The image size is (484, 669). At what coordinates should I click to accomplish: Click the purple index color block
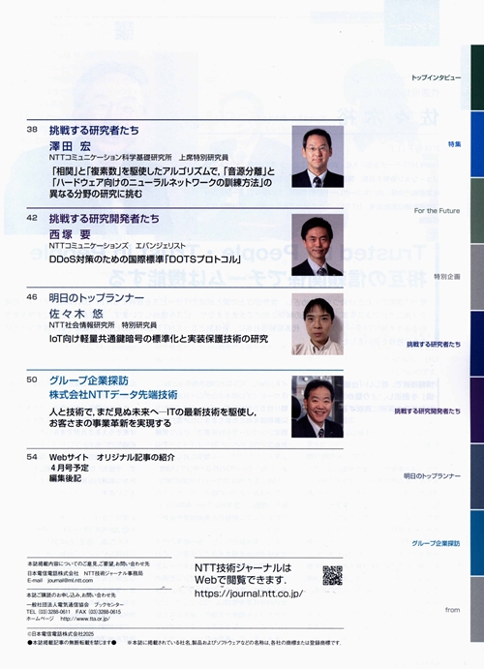(477, 410)
